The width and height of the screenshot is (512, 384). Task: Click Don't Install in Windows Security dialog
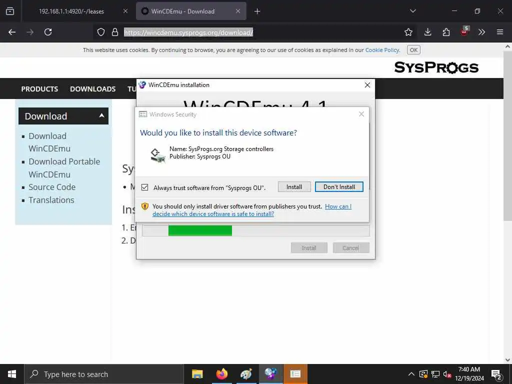coord(339,187)
